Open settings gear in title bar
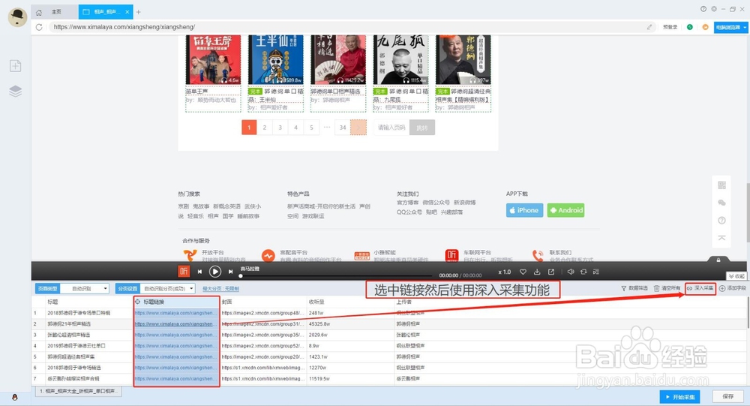Image resolution: width=750 pixels, height=406 pixels. pos(714,8)
